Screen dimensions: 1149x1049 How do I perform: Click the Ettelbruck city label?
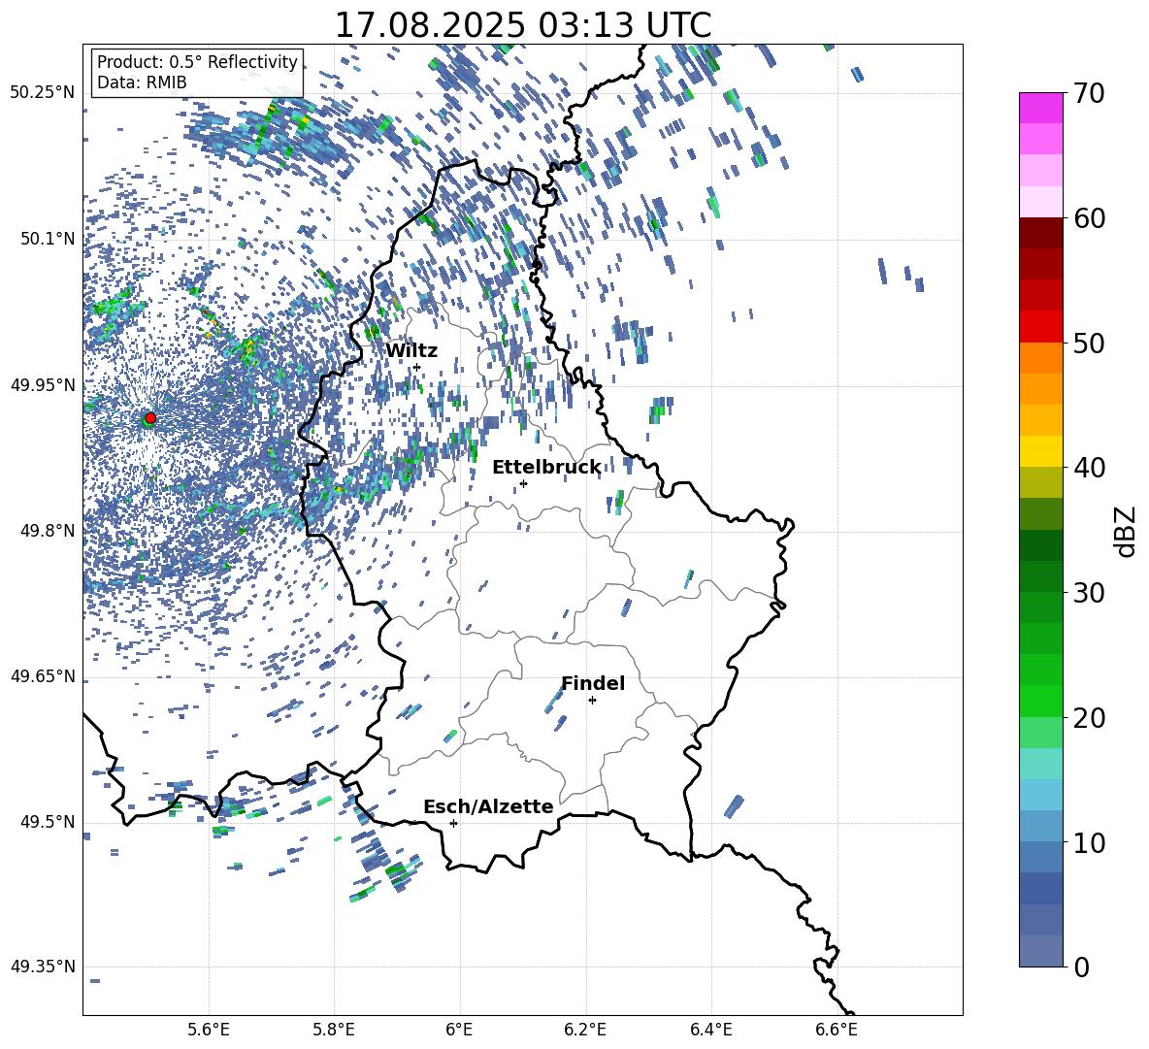(x=546, y=468)
